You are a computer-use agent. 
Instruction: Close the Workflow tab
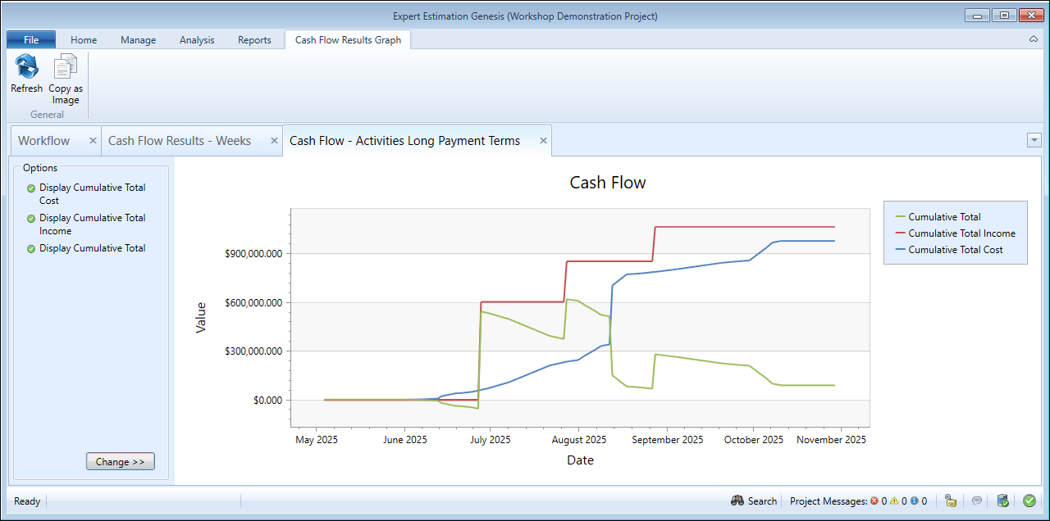(x=93, y=141)
